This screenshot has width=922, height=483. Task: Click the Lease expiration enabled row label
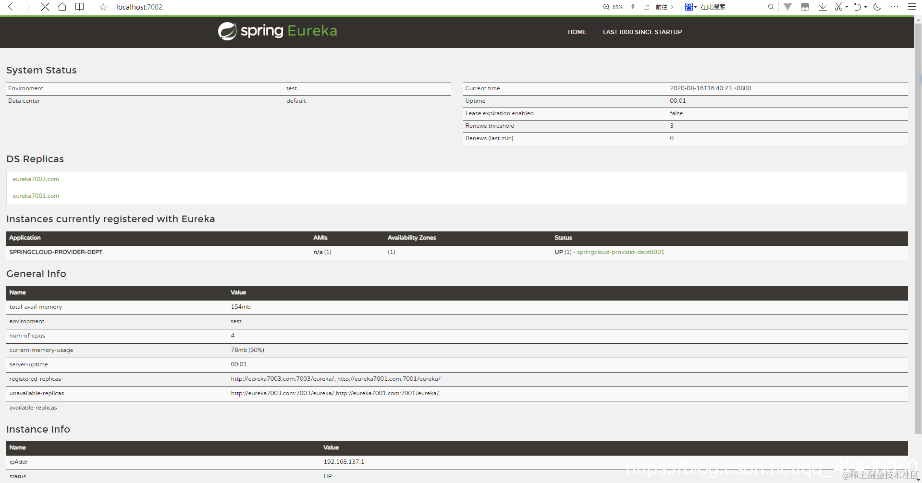pyautogui.click(x=500, y=113)
